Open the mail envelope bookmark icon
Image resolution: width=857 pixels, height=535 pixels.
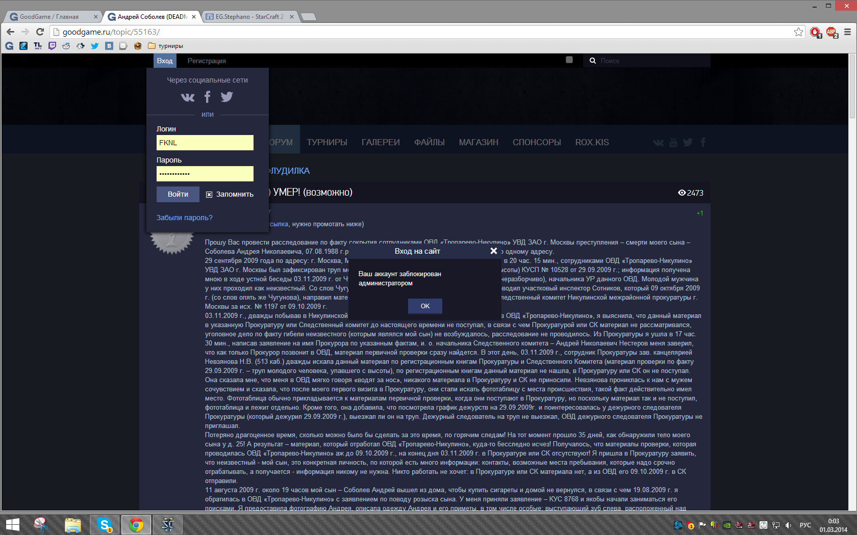point(123,46)
